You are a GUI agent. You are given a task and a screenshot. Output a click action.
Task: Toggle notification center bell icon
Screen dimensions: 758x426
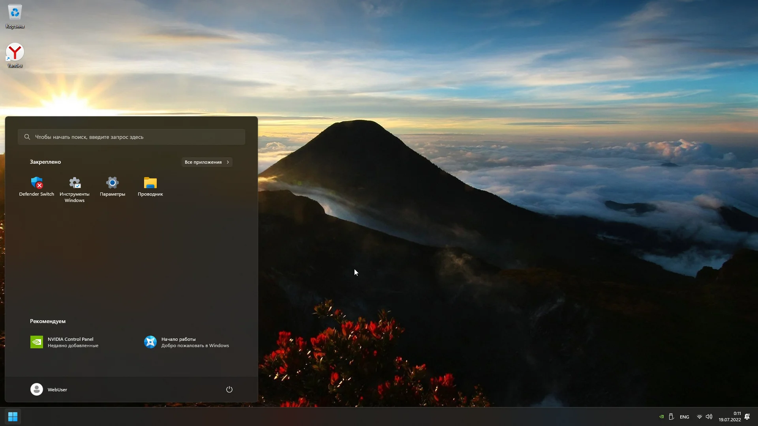coord(747,417)
